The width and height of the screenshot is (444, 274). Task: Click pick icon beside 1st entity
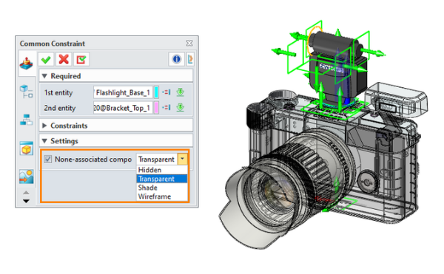(x=166, y=92)
